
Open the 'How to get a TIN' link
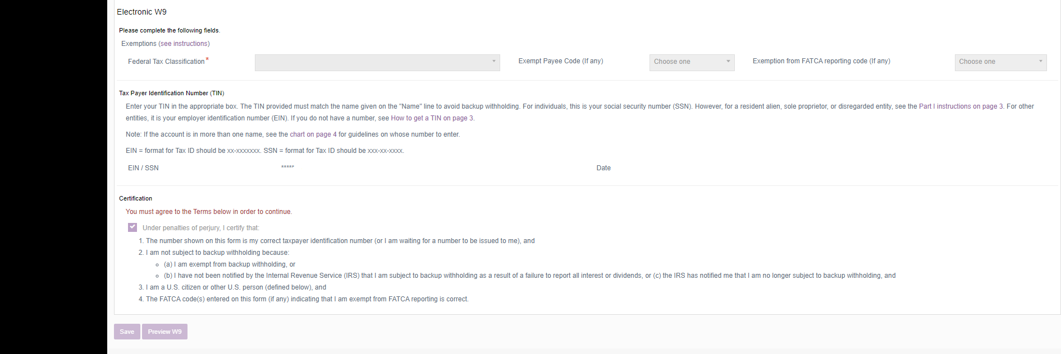[432, 118]
